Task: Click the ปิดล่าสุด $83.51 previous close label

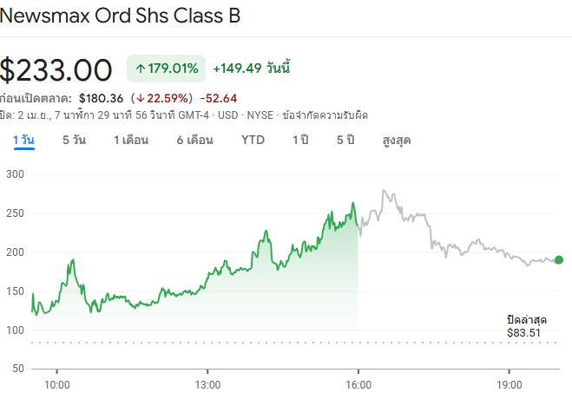Action: 523,326
